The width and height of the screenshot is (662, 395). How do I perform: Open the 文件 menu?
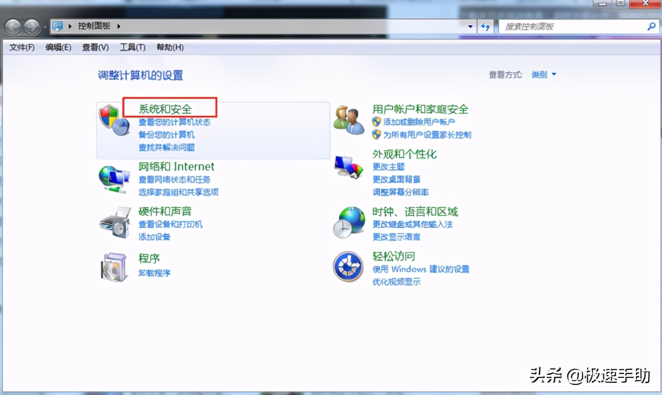pos(20,47)
